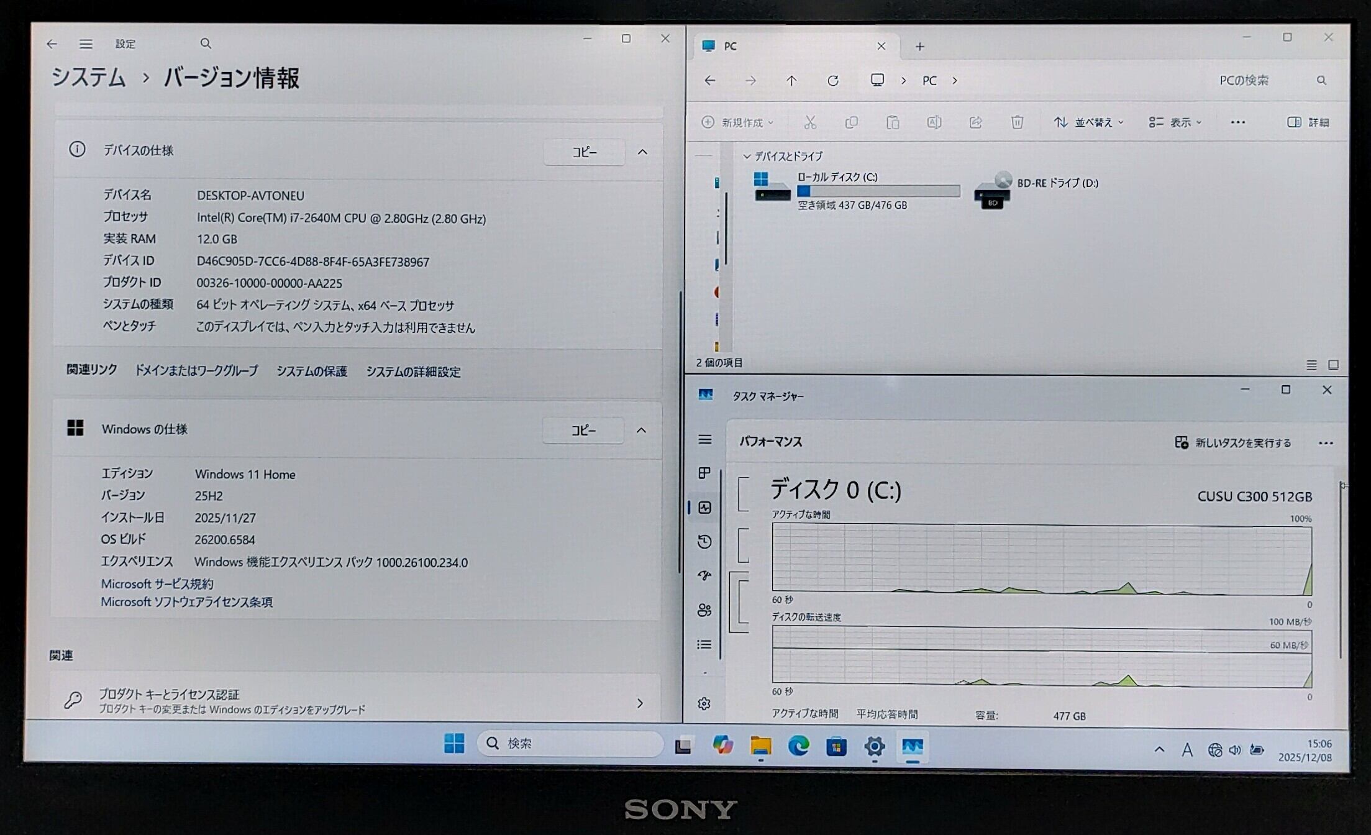
Task: Open the 表示 view menu
Action: (x=1175, y=122)
